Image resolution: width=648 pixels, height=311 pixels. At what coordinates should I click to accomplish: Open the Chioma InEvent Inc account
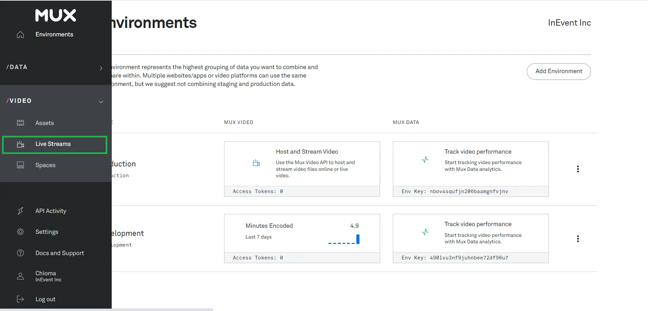coord(48,276)
